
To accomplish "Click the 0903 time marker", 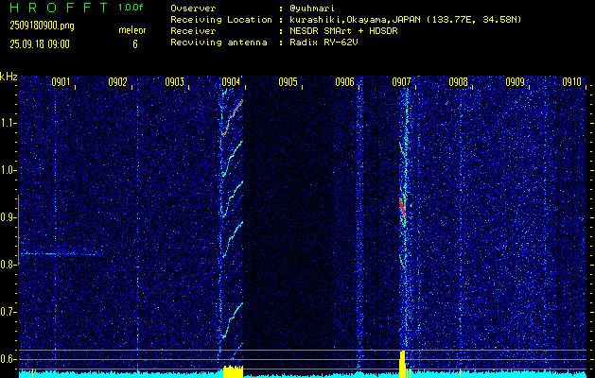I will pos(175,82).
